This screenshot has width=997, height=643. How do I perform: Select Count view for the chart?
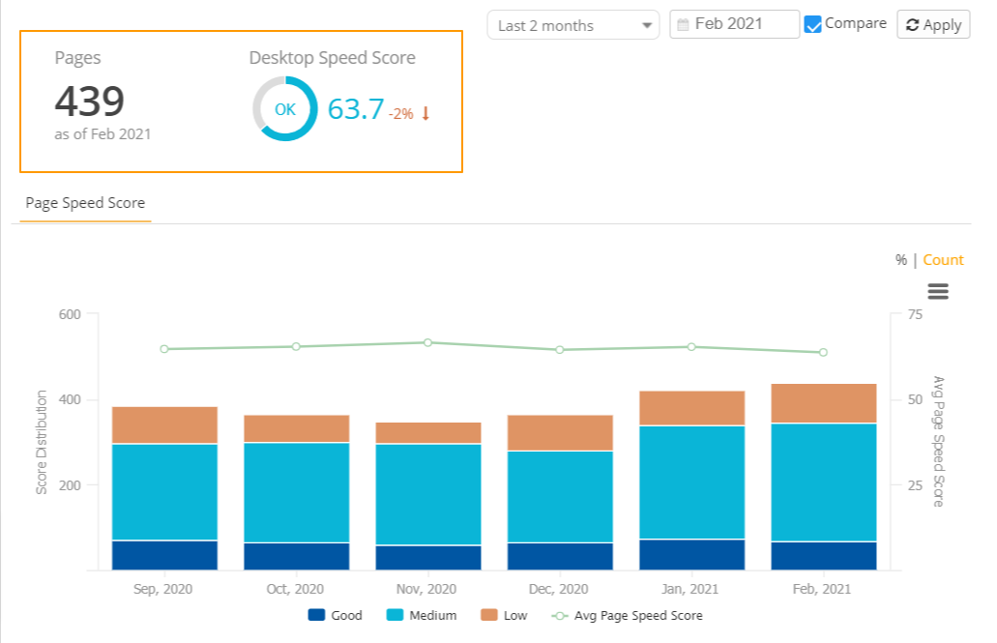(x=943, y=259)
